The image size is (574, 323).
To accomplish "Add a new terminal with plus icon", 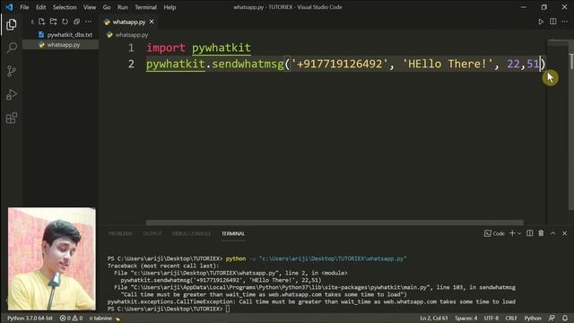I will [512, 233].
